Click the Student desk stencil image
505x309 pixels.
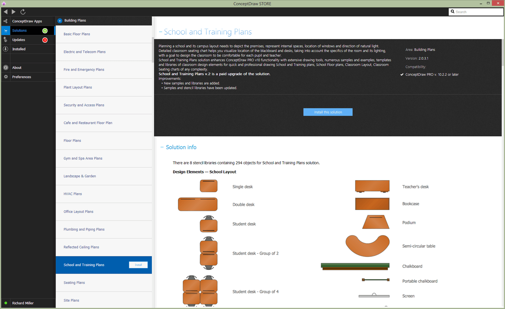click(209, 224)
